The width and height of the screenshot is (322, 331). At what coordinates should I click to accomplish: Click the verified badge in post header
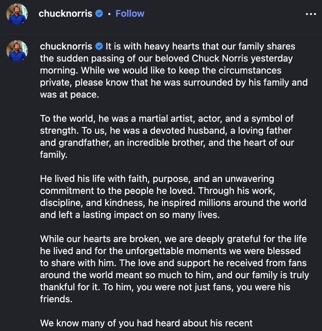[x=99, y=14]
